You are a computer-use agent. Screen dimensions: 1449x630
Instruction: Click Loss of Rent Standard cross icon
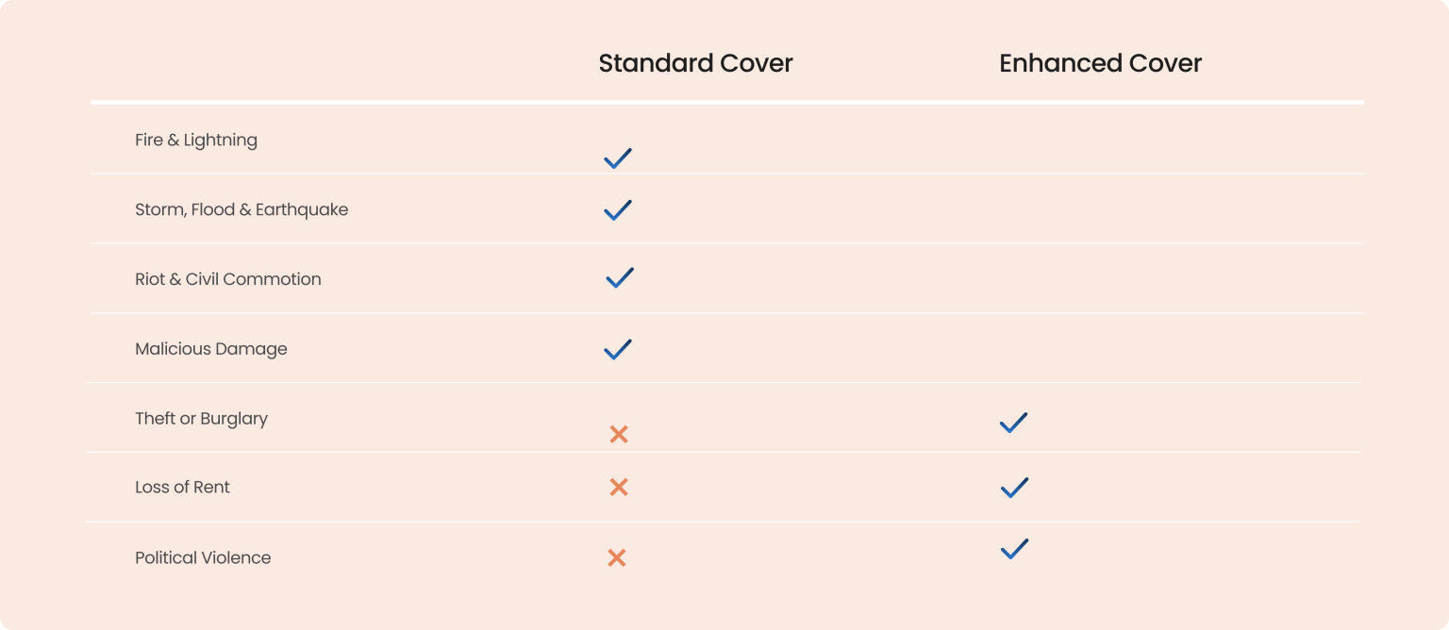pyautogui.click(x=619, y=488)
